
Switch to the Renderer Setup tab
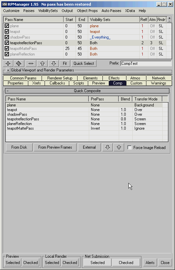pyautogui.click(x=60, y=78)
